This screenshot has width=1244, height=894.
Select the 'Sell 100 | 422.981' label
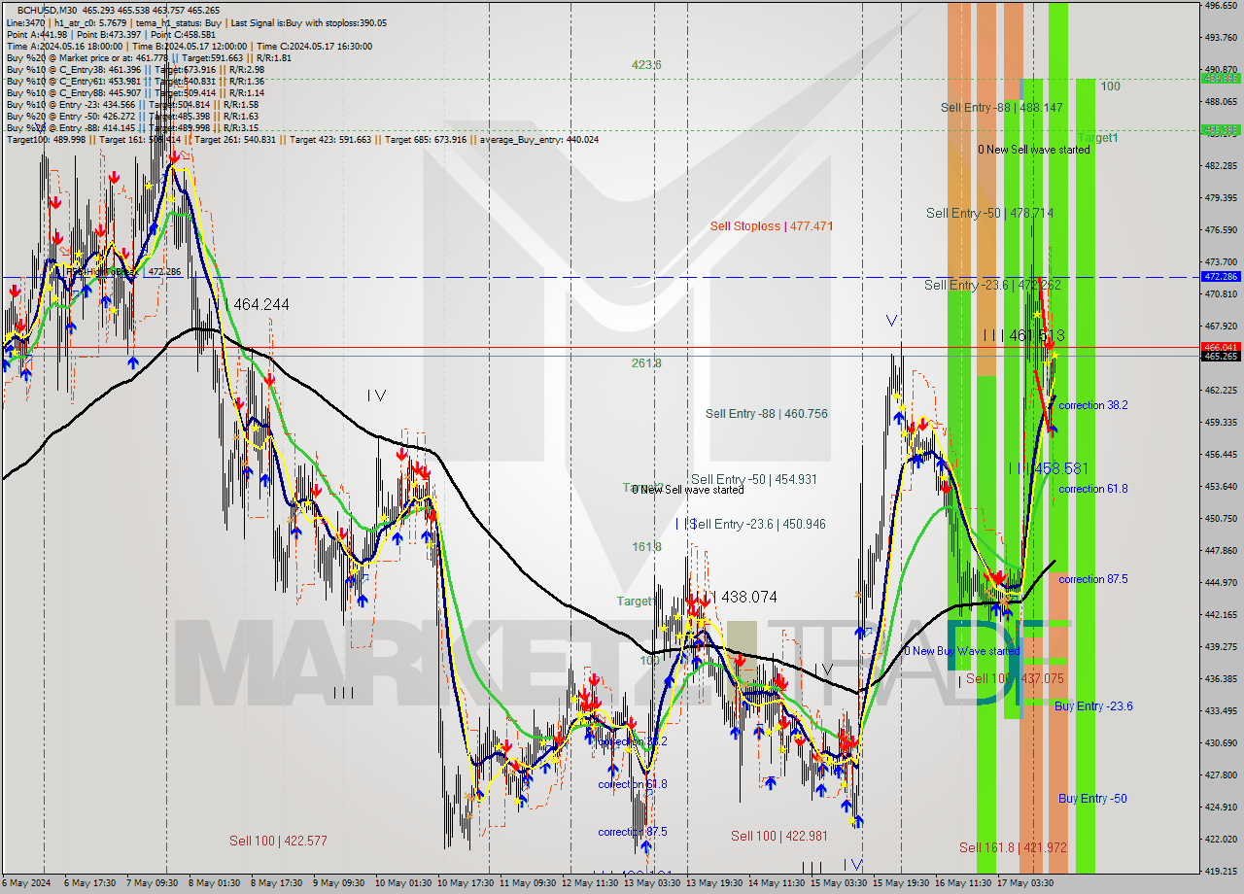(x=779, y=836)
